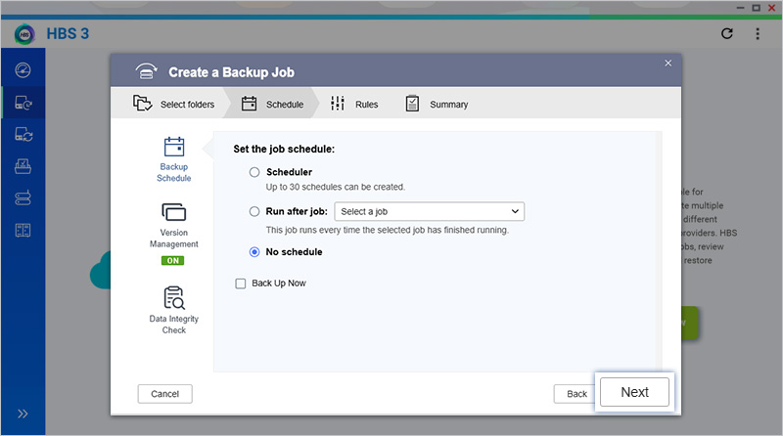The image size is (783, 436).
Task: Click the Summary clipboard step icon
Action: pos(412,104)
